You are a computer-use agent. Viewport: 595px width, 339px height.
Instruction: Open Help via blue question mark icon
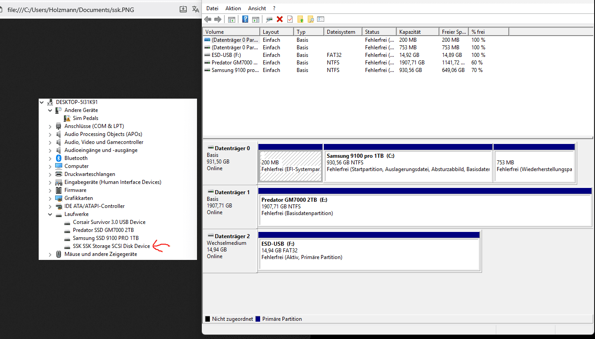click(x=245, y=19)
